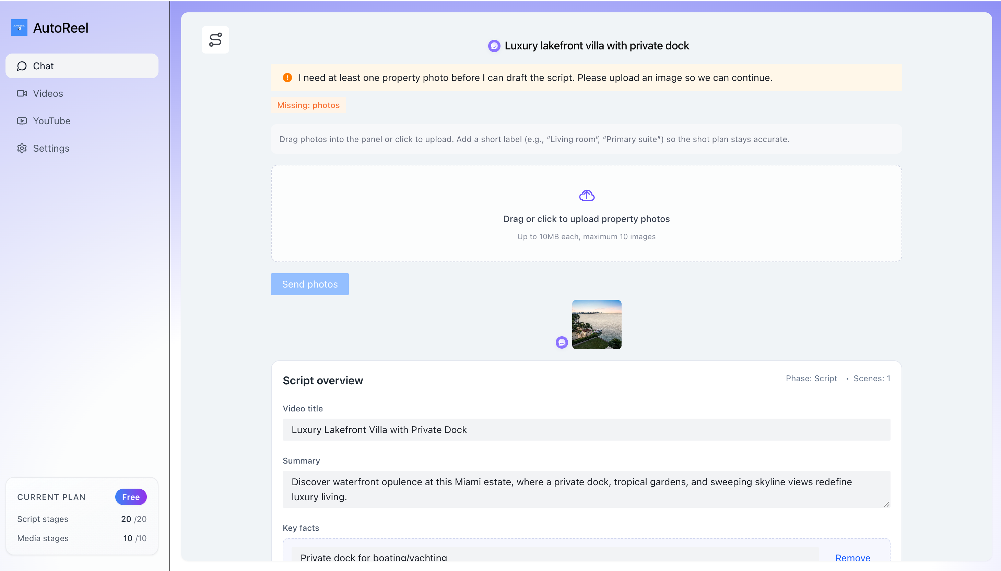Screen dimensions: 1001x571
Task: Open the Videos menu item
Action: [x=48, y=93]
